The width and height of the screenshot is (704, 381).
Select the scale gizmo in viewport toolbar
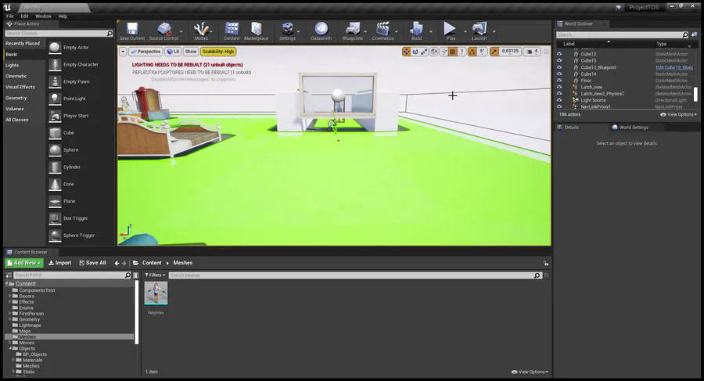point(424,52)
